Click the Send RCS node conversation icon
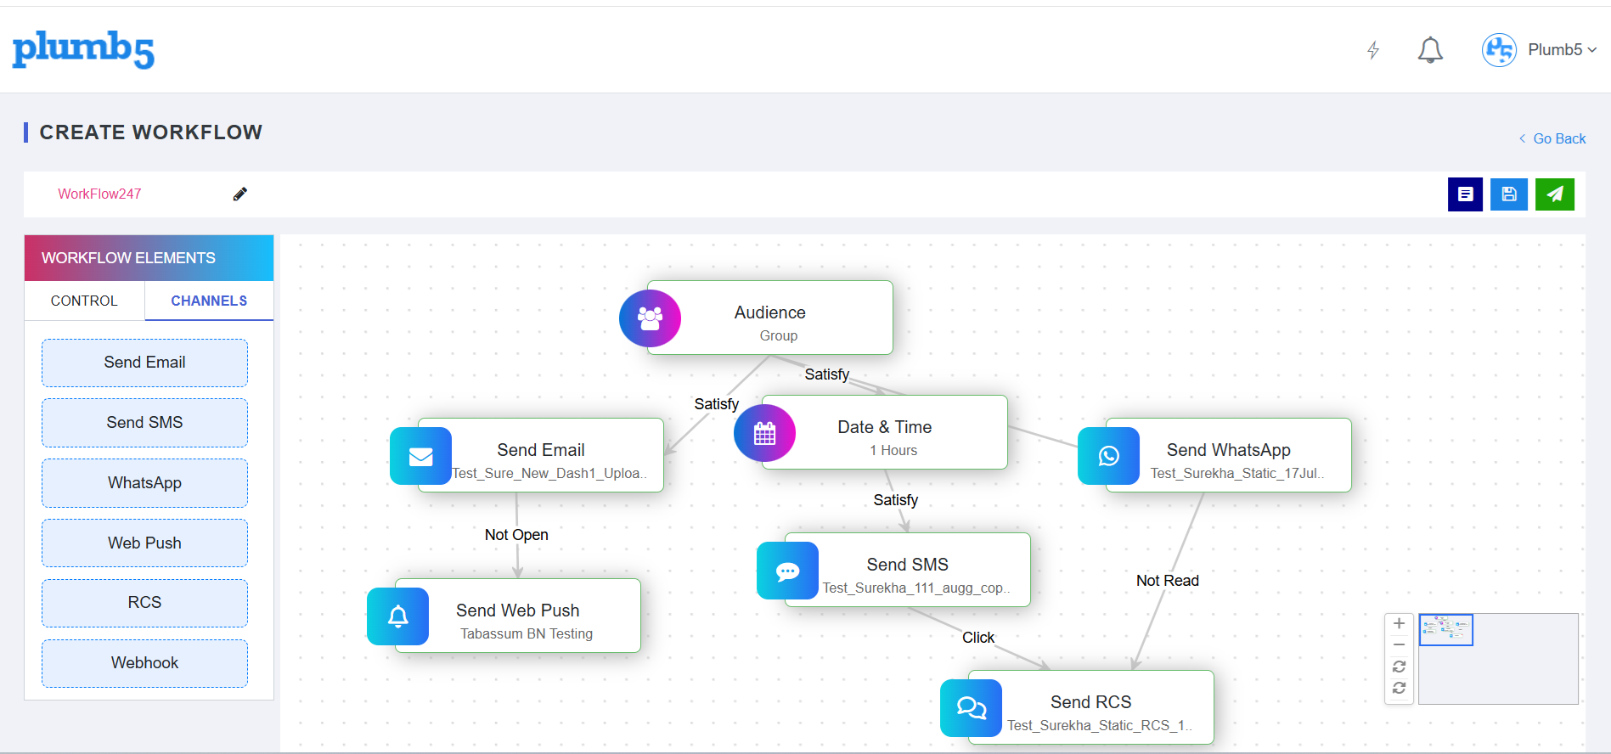This screenshot has height=754, width=1611. click(x=972, y=708)
